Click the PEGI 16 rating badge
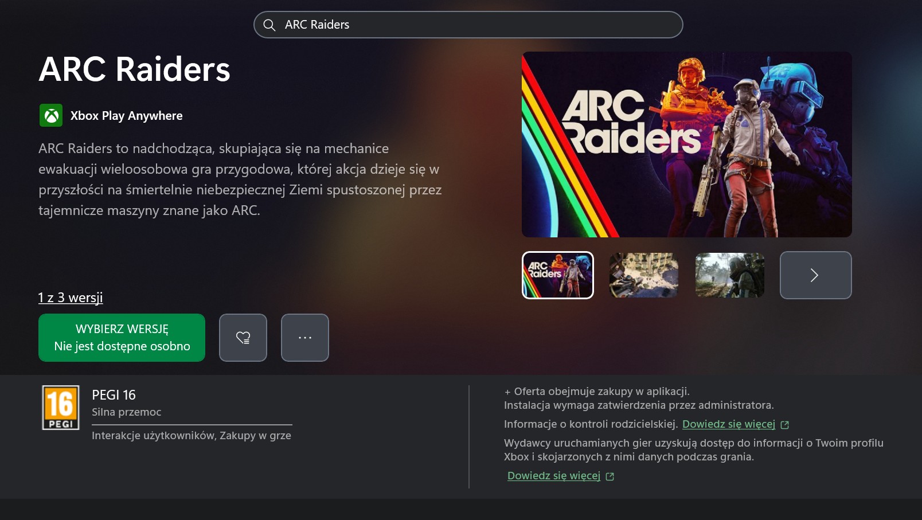Image resolution: width=922 pixels, height=520 pixels. pyautogui.click(x=61, y=408)
